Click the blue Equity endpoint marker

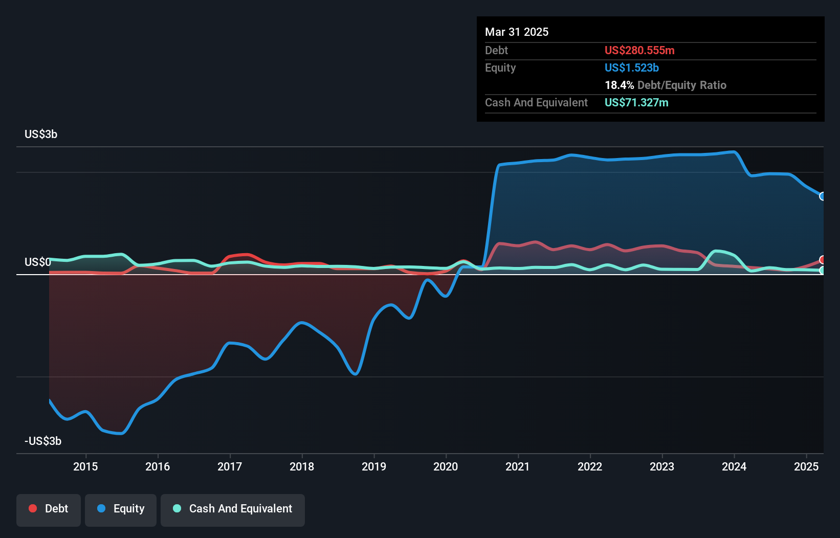click(822, 196)
